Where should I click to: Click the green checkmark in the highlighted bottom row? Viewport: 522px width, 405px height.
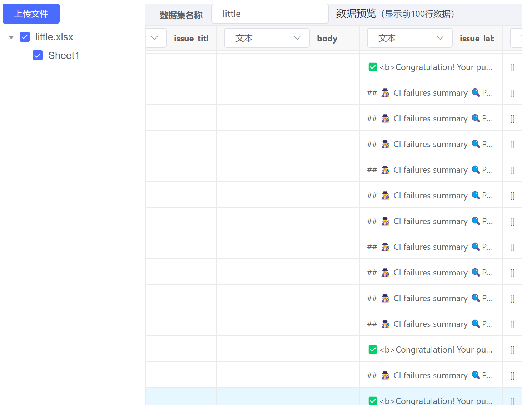[x=373, y=400]
